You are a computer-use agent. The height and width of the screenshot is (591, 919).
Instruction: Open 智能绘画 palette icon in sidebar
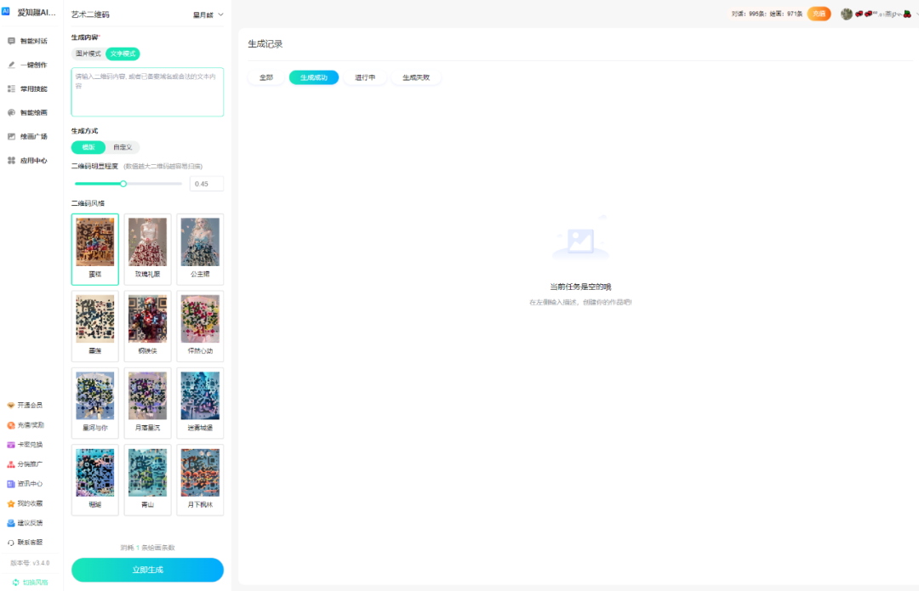(x=11, y=112)
